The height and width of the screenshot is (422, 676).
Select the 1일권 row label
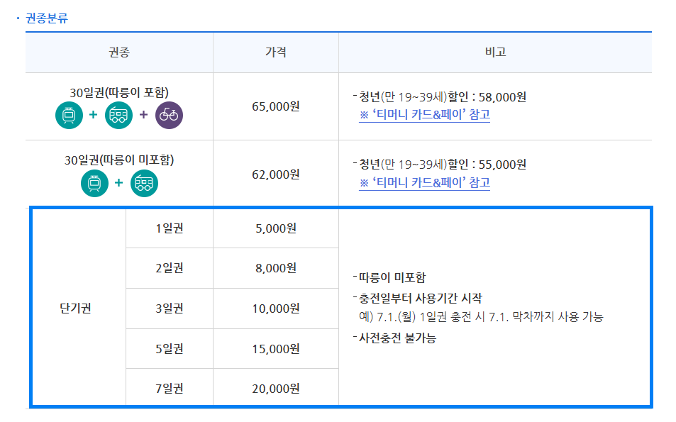(x=169, y=228)
